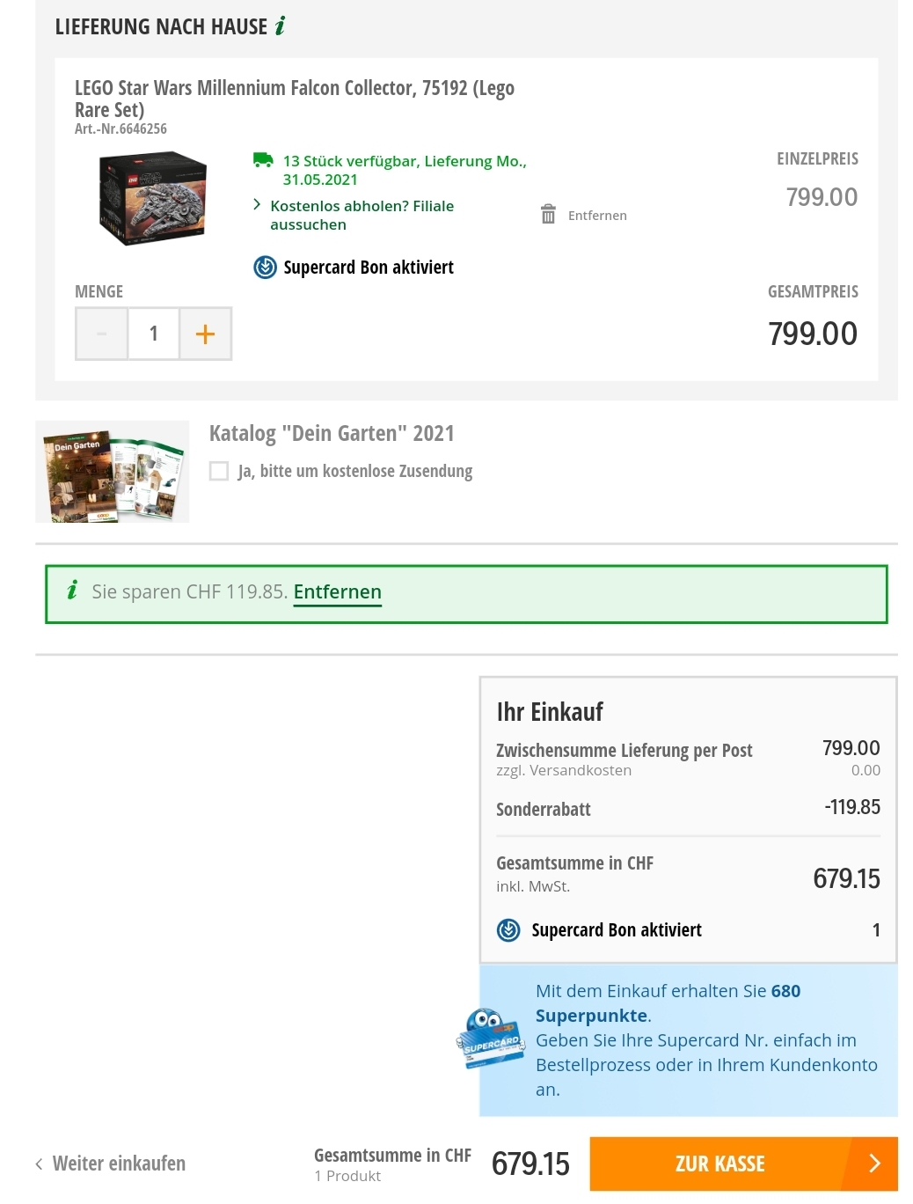Open LEGO Star Wars Millennium Falcon title
The width and height of the screenshot is (913, 1204).
pos(294,99)
